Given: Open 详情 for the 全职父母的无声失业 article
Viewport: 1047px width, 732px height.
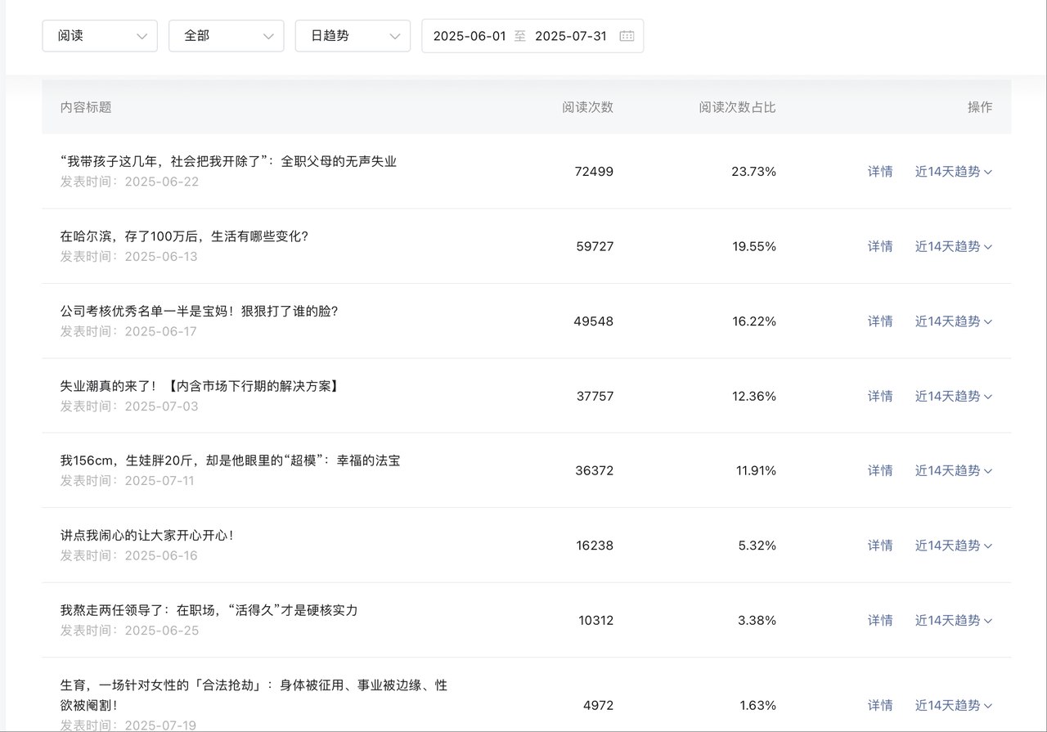Looking at the screenshot, I should pos(880,172).
